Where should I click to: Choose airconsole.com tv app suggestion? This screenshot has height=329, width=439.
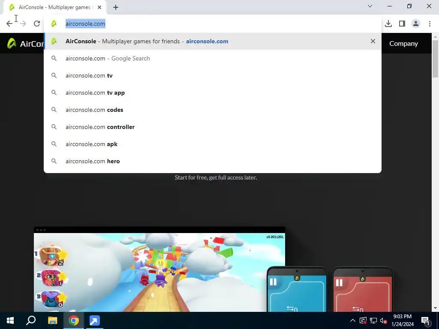click(x=213, y=93)
